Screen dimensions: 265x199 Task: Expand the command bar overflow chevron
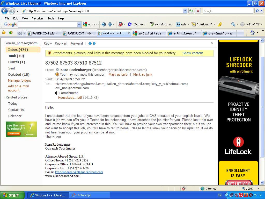[263, 31]
